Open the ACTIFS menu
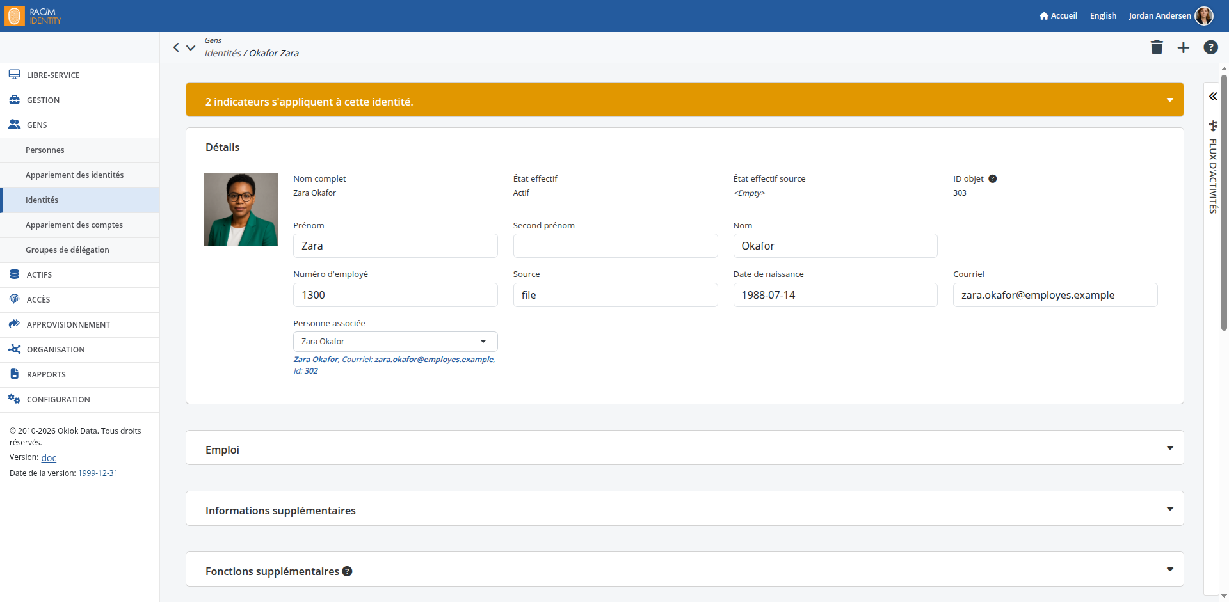Viewport: 1229px width, 602px height. 79,275
